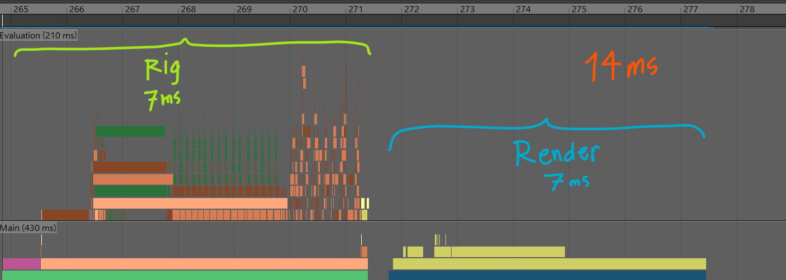Select the small orange block at end of Main's salmon bar

364,252
